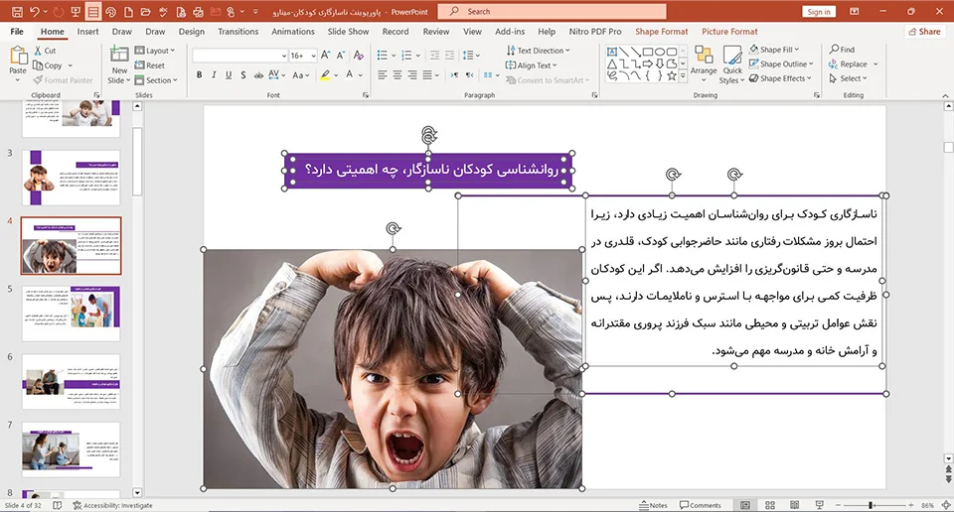Open the font size dropdown
Viewport: 954px width, 512px height.
point(313,56)
